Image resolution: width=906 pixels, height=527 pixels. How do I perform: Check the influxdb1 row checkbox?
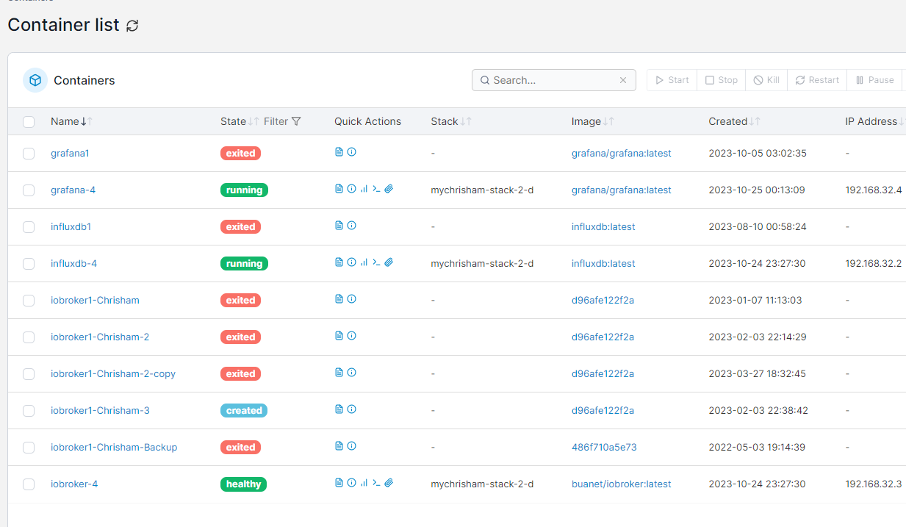29,227
